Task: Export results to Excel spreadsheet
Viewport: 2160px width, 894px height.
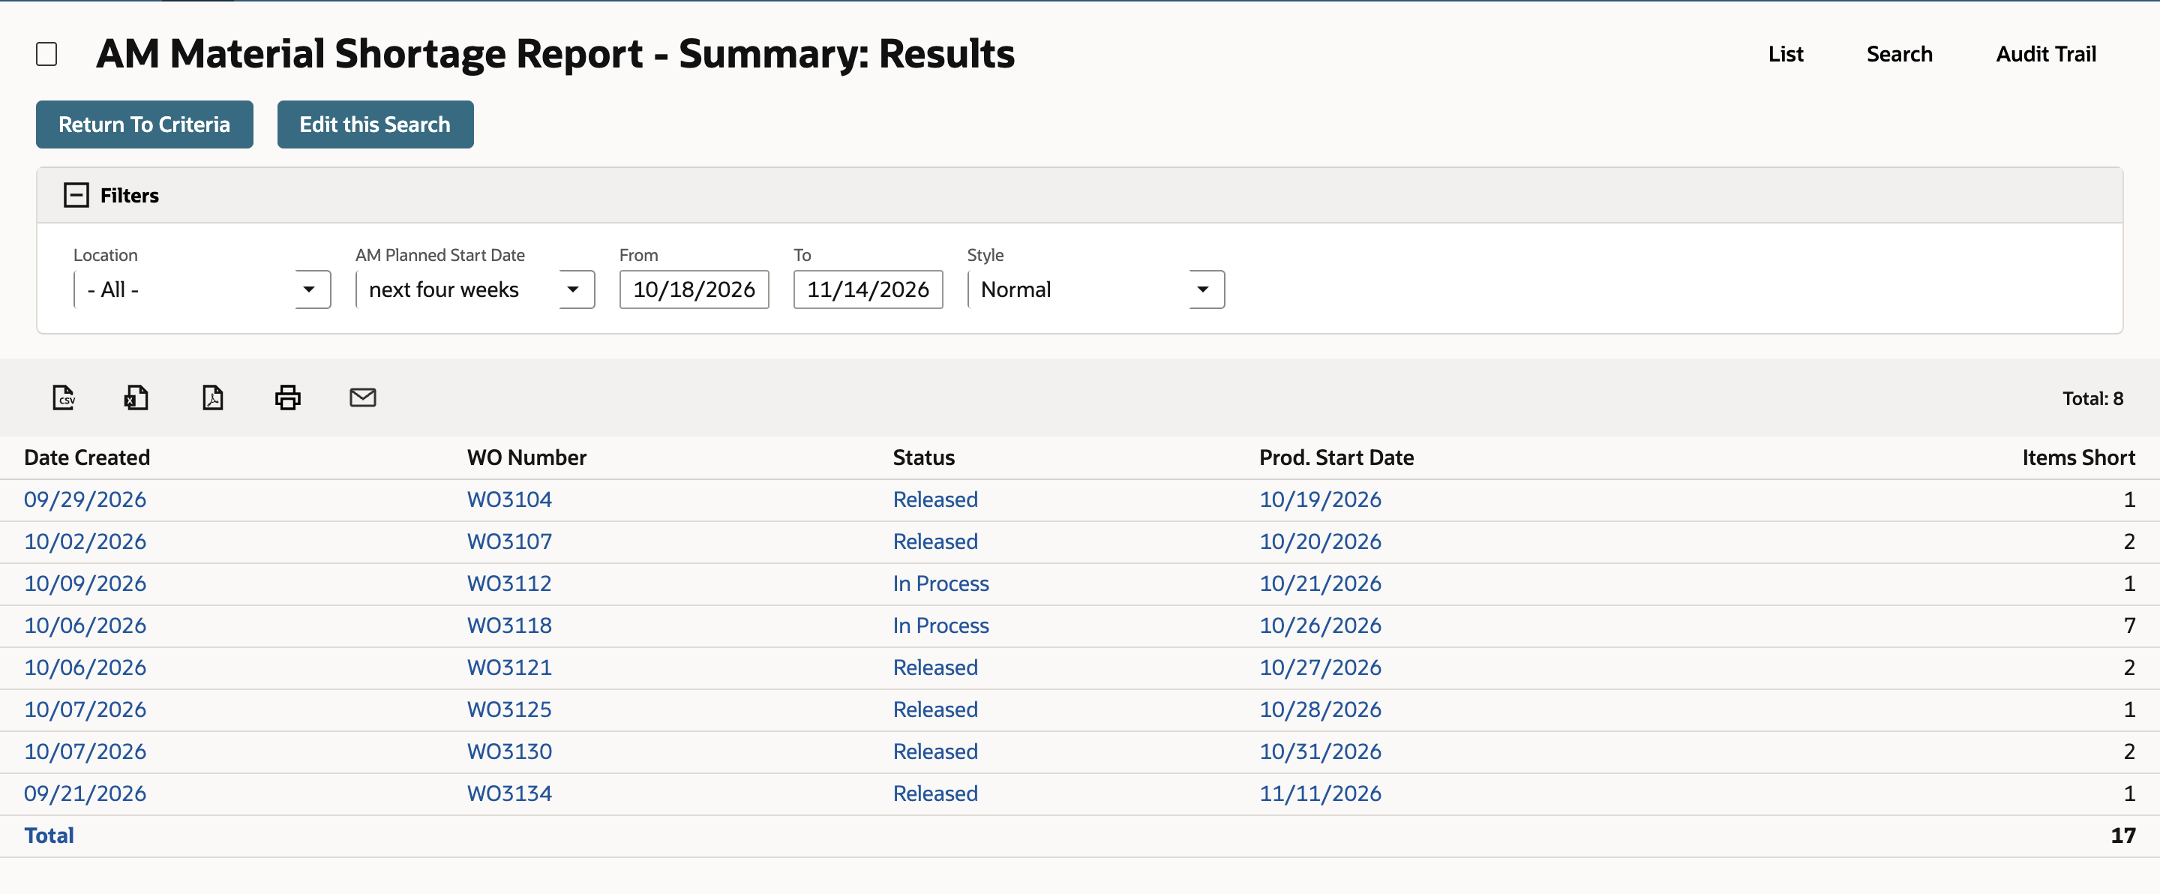Action: (136, 397)
